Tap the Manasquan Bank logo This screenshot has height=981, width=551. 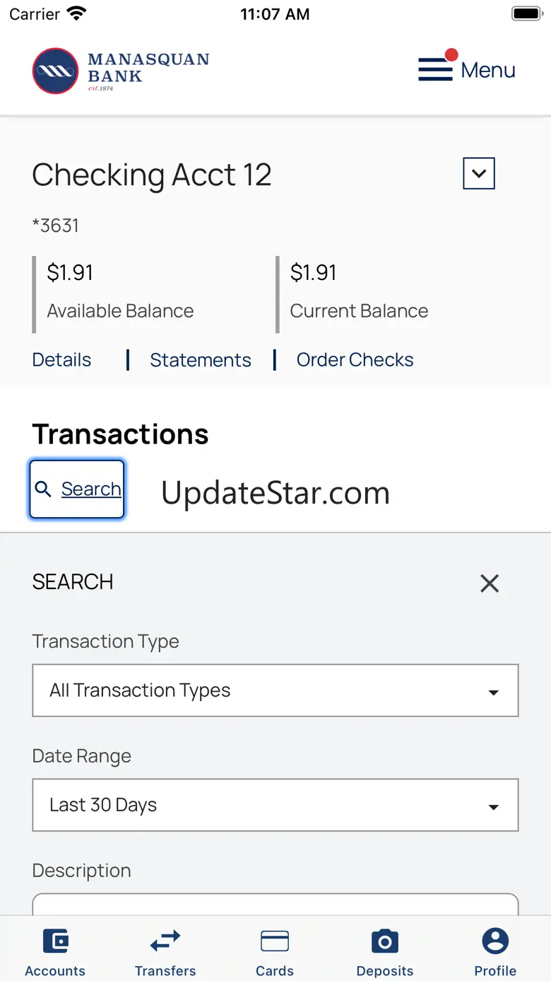(x=121, y=71)
